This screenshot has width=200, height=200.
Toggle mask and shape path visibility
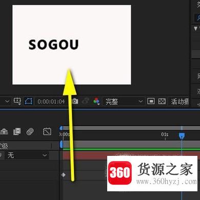28,101
